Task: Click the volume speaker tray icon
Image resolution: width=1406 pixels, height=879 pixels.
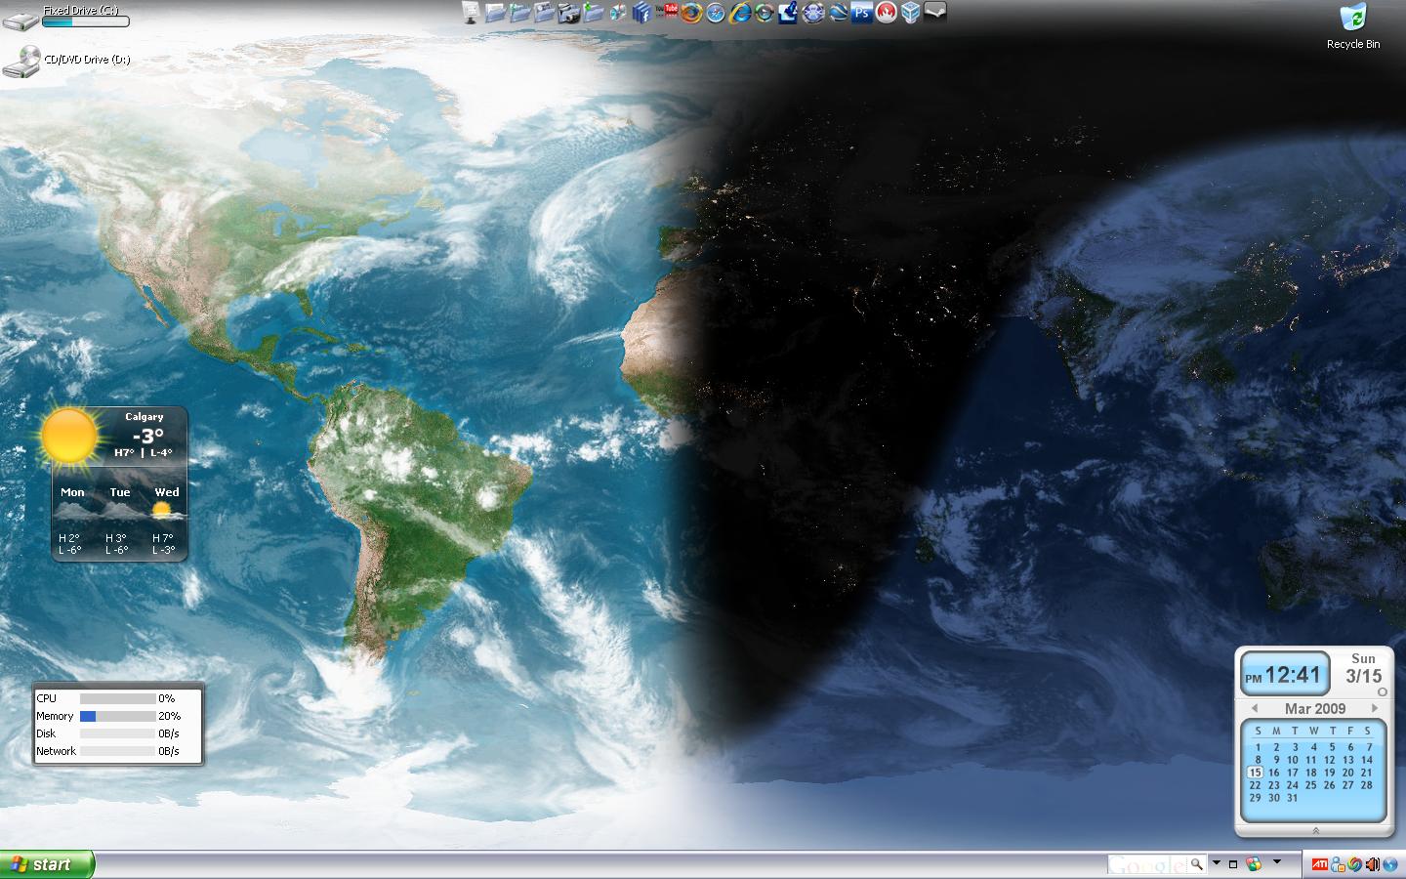Action: pos(1372,864)
